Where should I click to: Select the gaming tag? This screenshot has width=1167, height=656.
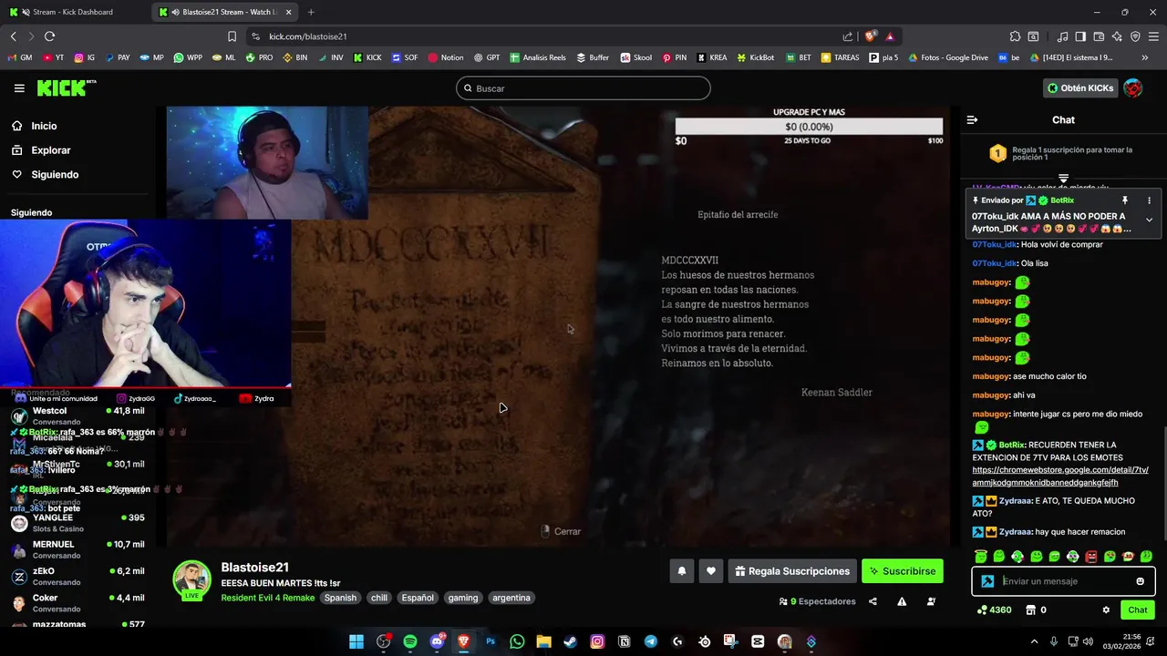click(x=463, y=598)
